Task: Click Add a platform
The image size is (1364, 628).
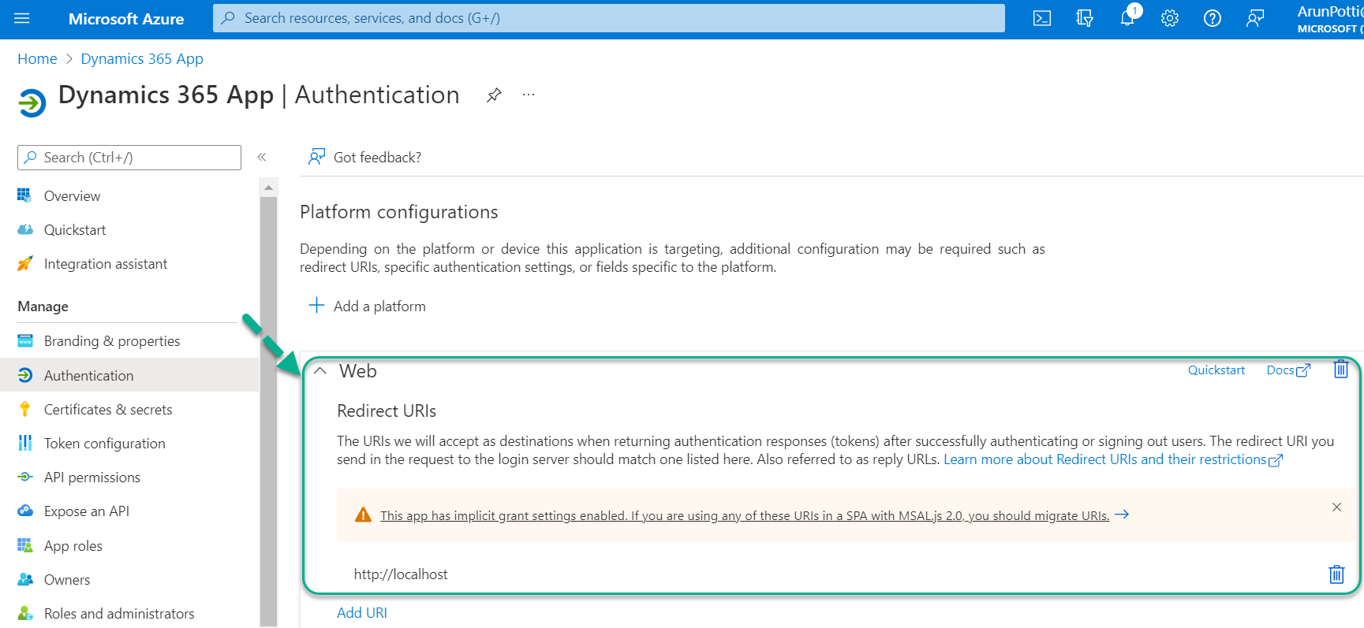Action: pyautogui.click(x=367, y=306)
